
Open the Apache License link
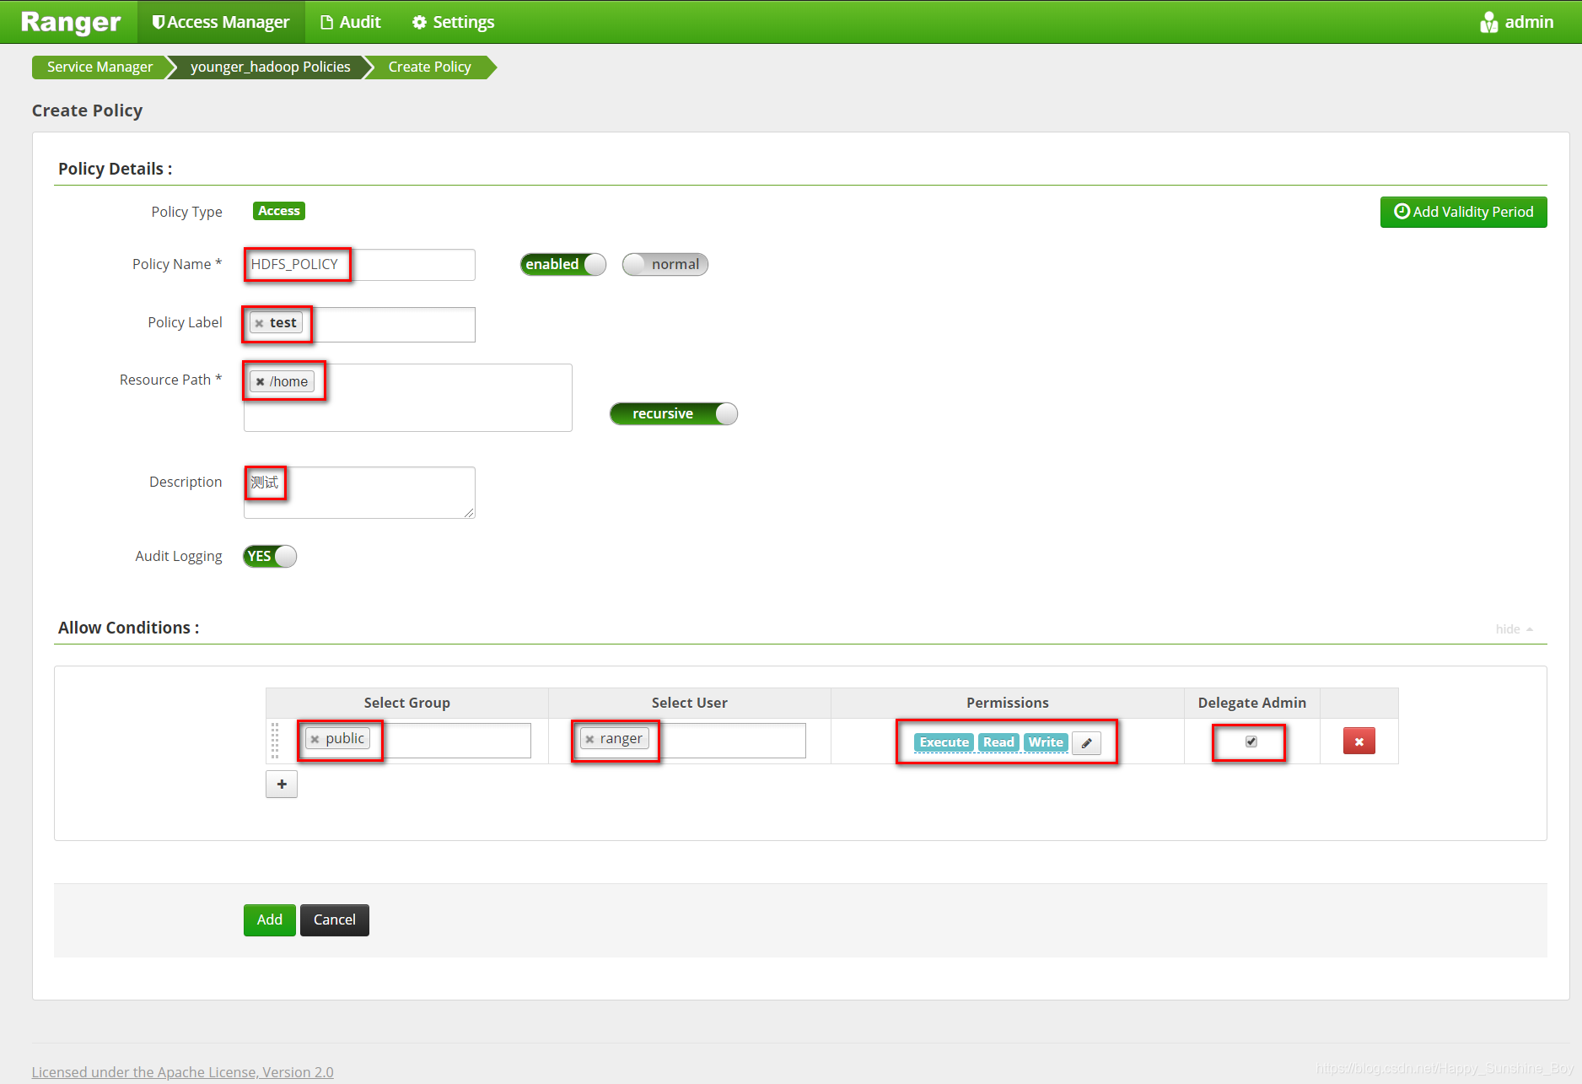coord(182,1071)
